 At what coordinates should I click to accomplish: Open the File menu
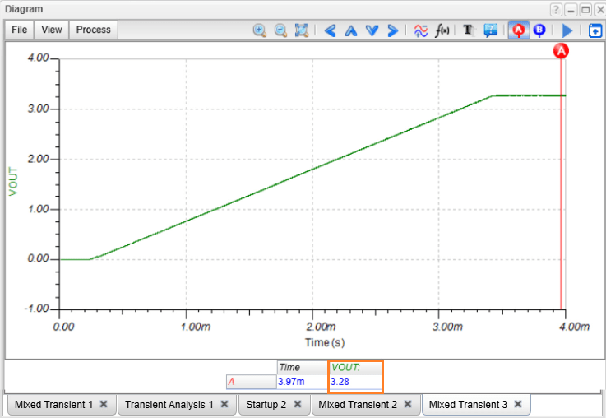20,30
